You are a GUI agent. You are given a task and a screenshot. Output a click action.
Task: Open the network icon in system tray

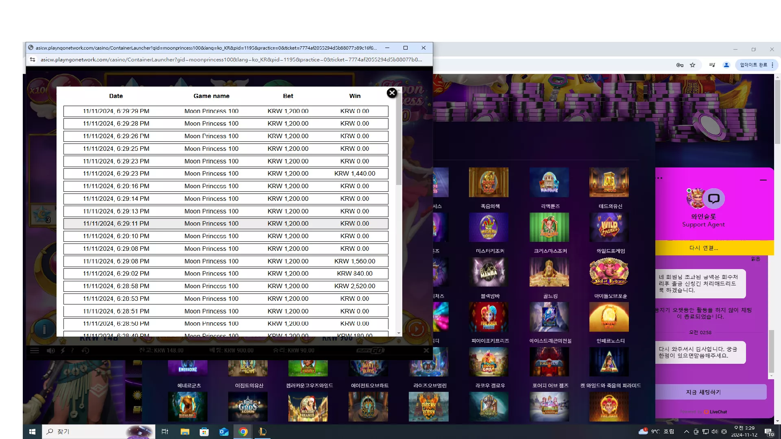point(705,432)
